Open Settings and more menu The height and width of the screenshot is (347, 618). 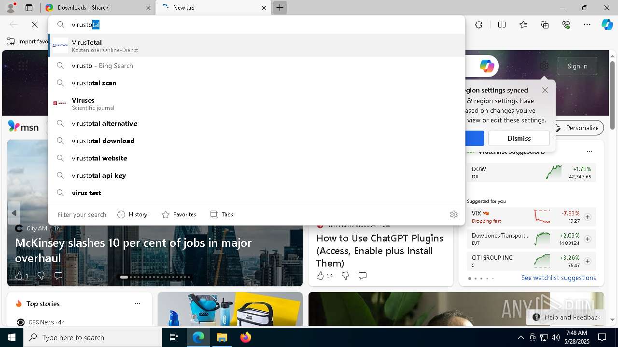coord(587,25)
